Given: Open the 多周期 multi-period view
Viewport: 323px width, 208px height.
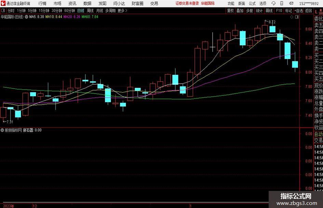Looking at the screenshot, I should point(110,11).
